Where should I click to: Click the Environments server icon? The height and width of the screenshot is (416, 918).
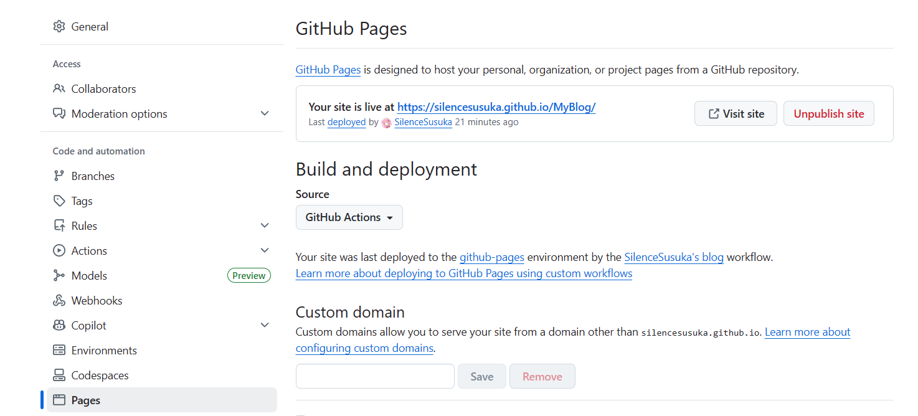(x=59, y=351)
